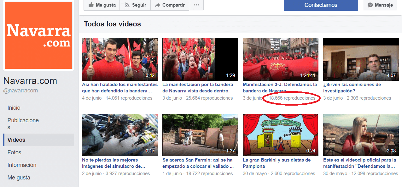Click the Compartir arrow button
402x187 pixels.
pos(170,5)
